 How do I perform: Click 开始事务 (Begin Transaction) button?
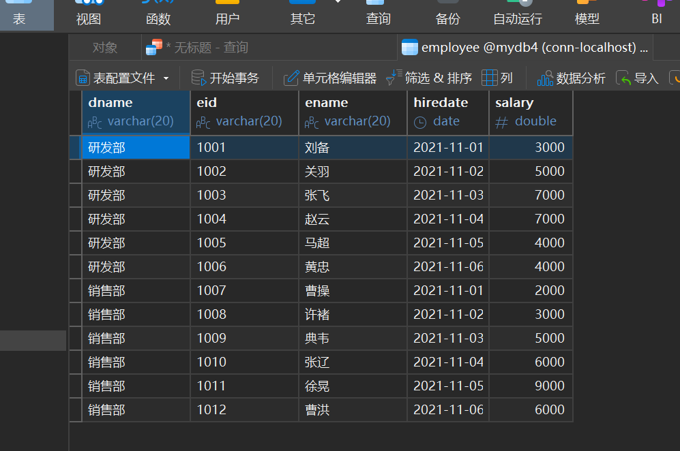[225, 78]
